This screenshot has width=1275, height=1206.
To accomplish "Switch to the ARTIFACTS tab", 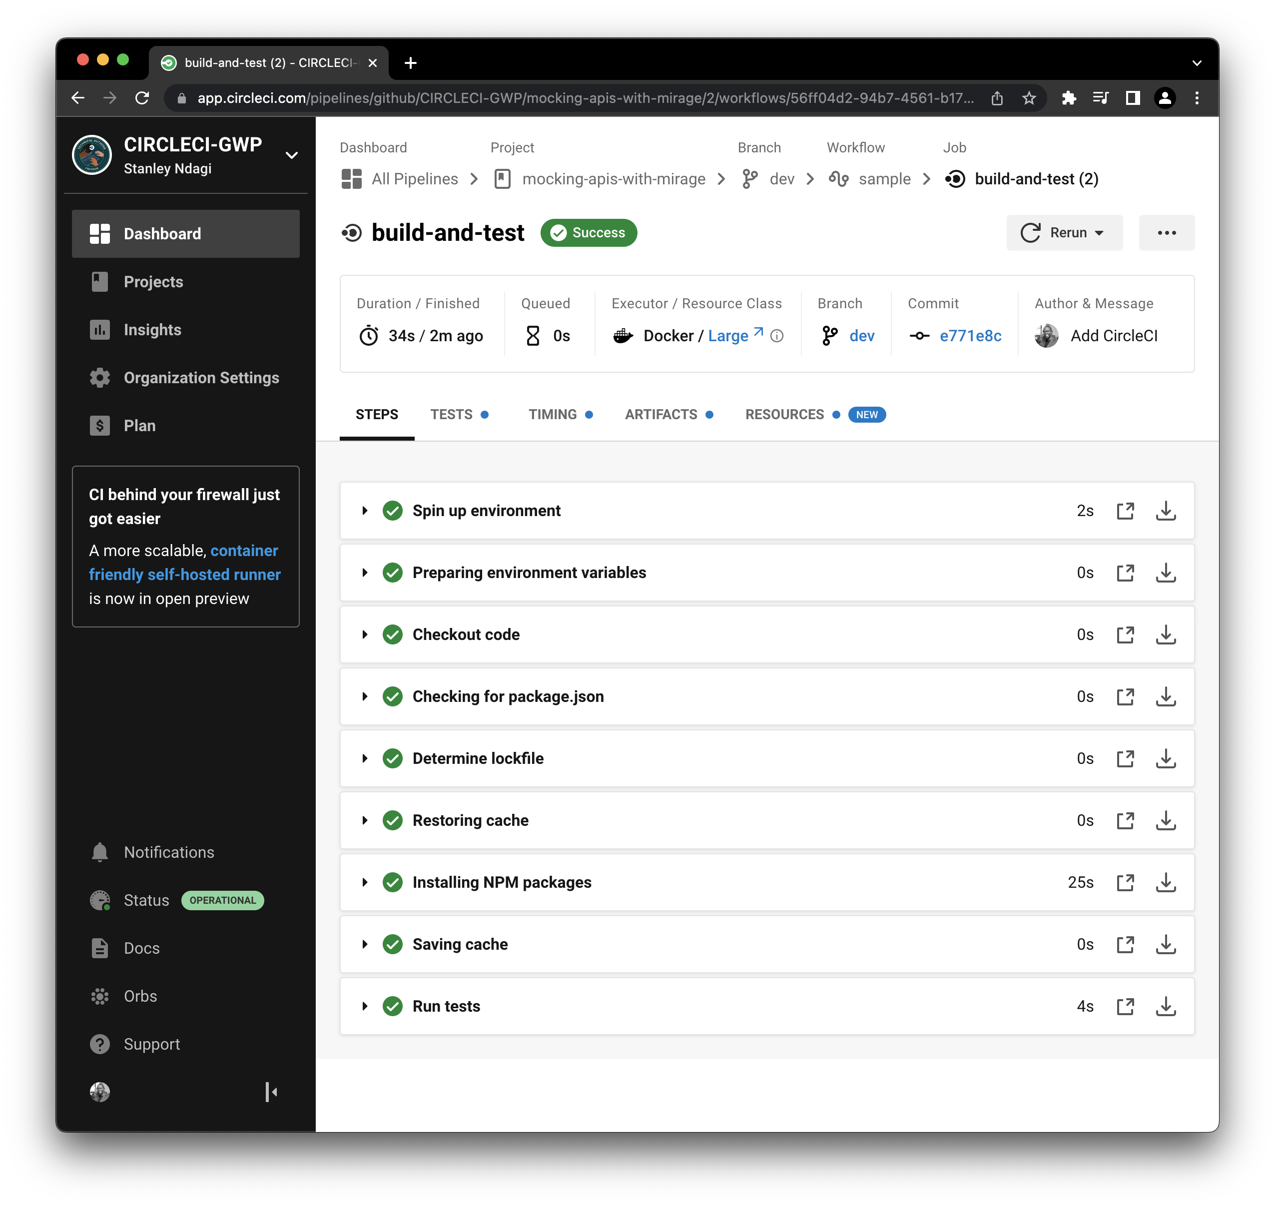I will (661, 414).
